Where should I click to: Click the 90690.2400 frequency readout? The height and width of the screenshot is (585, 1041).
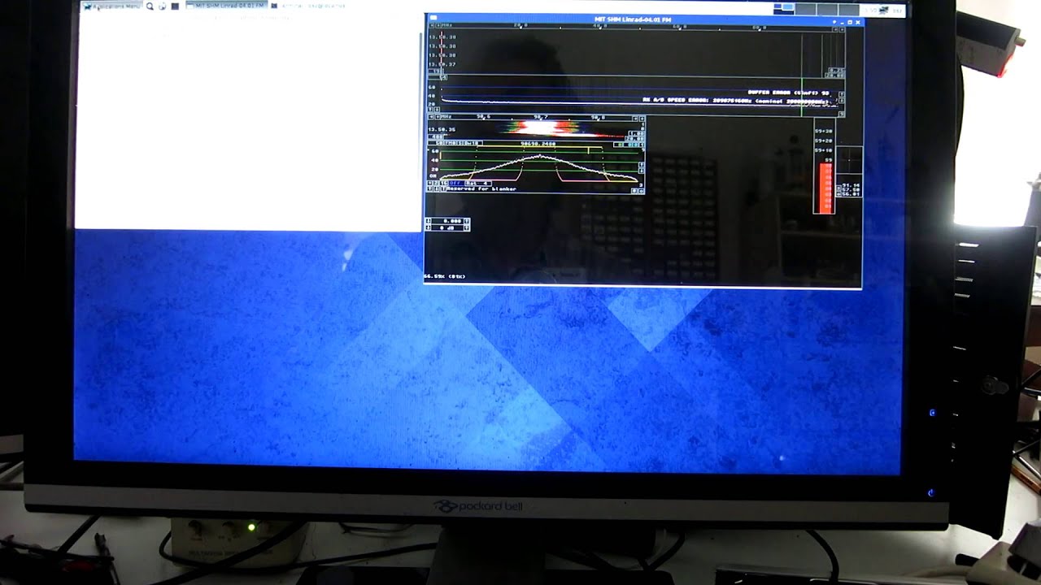point(538,144)
